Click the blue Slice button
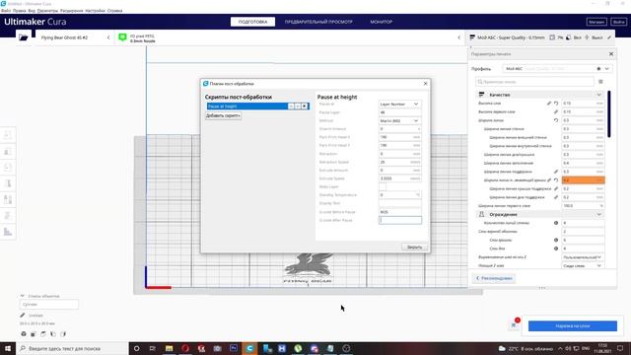Viewport: 631px width, 355px height. 573,326
